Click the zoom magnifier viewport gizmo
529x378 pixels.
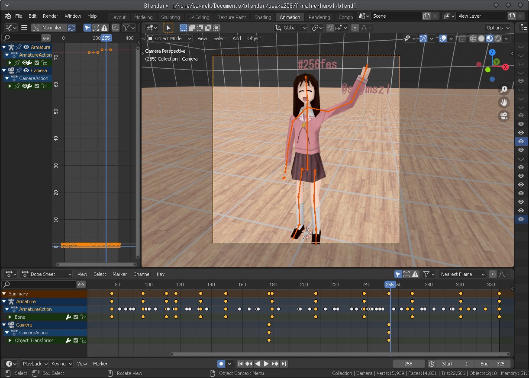[504, 90]
